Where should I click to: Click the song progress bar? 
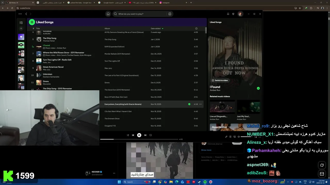coord(139,139)
